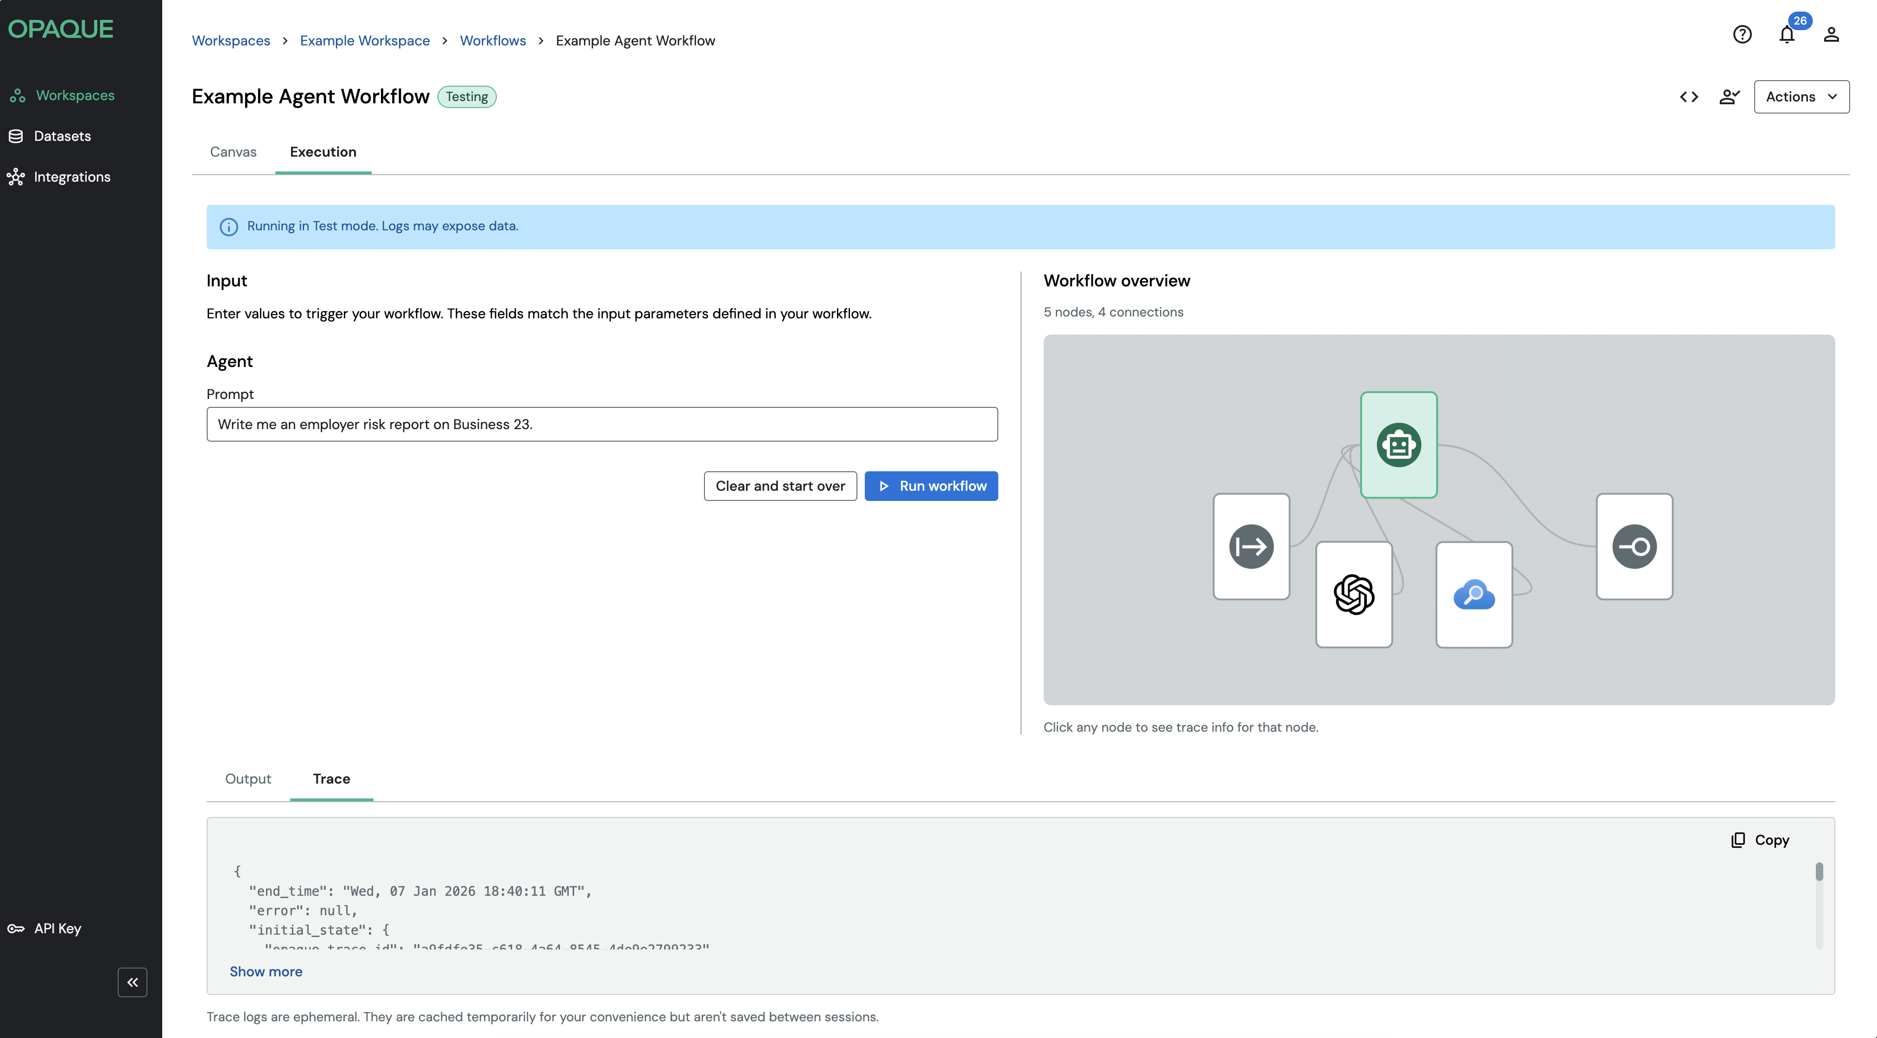Click the user approval check icon

pyautogui.click(x=1729, y=97)
